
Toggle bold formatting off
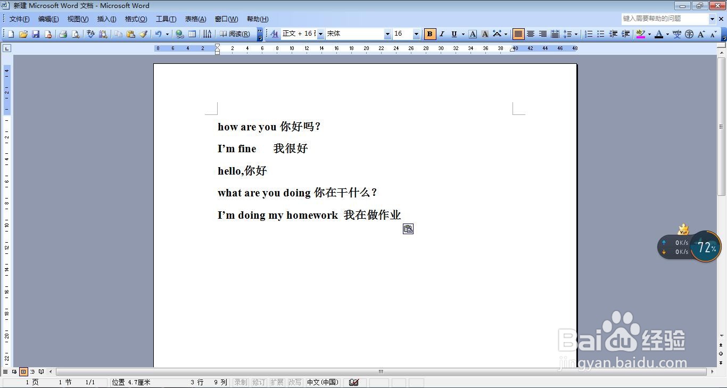point(429,34)
